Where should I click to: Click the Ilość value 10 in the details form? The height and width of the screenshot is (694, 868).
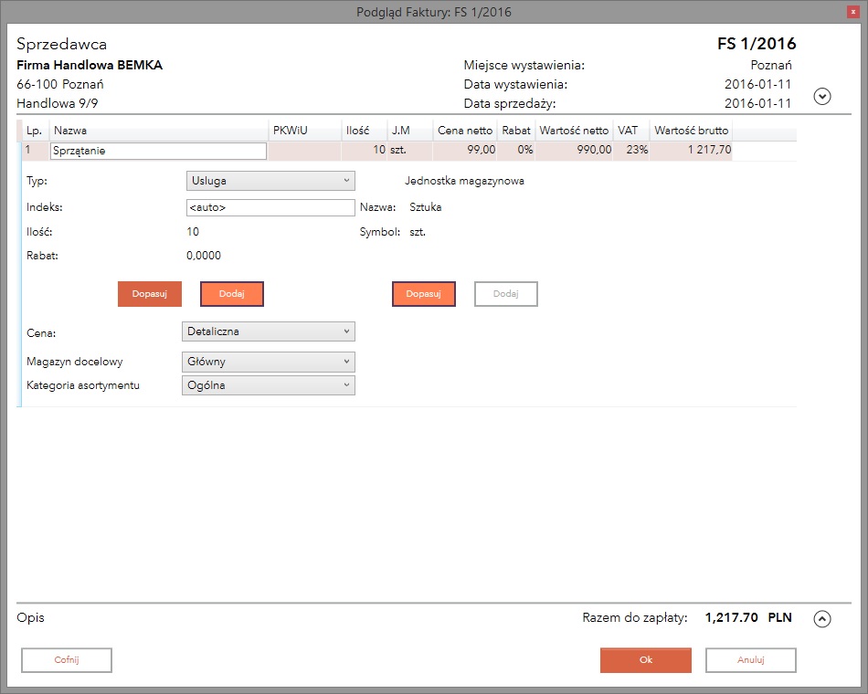pyautogui.click(x=193, y=232)
